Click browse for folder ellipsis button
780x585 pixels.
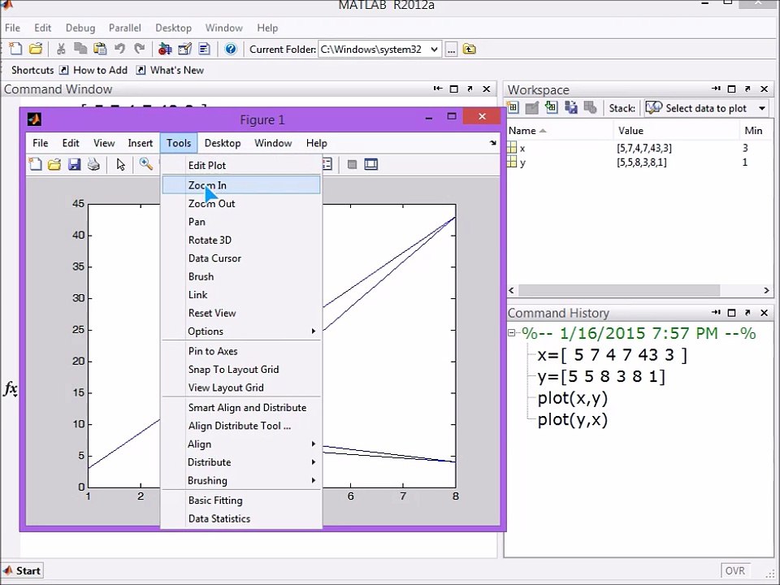451,50
